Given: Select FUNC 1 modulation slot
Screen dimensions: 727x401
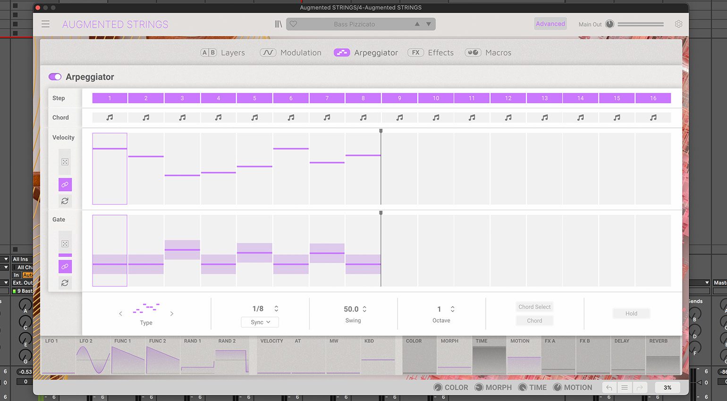Looking at the screenshot, I should [128, 356].
